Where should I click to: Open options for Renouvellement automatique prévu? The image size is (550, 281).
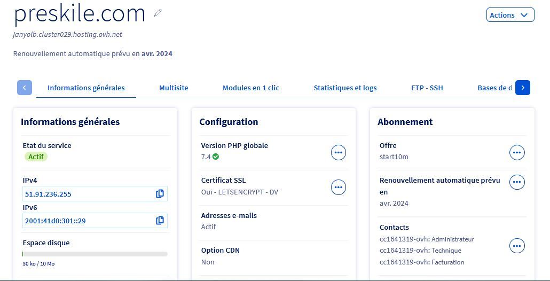[x=517, y=182]
